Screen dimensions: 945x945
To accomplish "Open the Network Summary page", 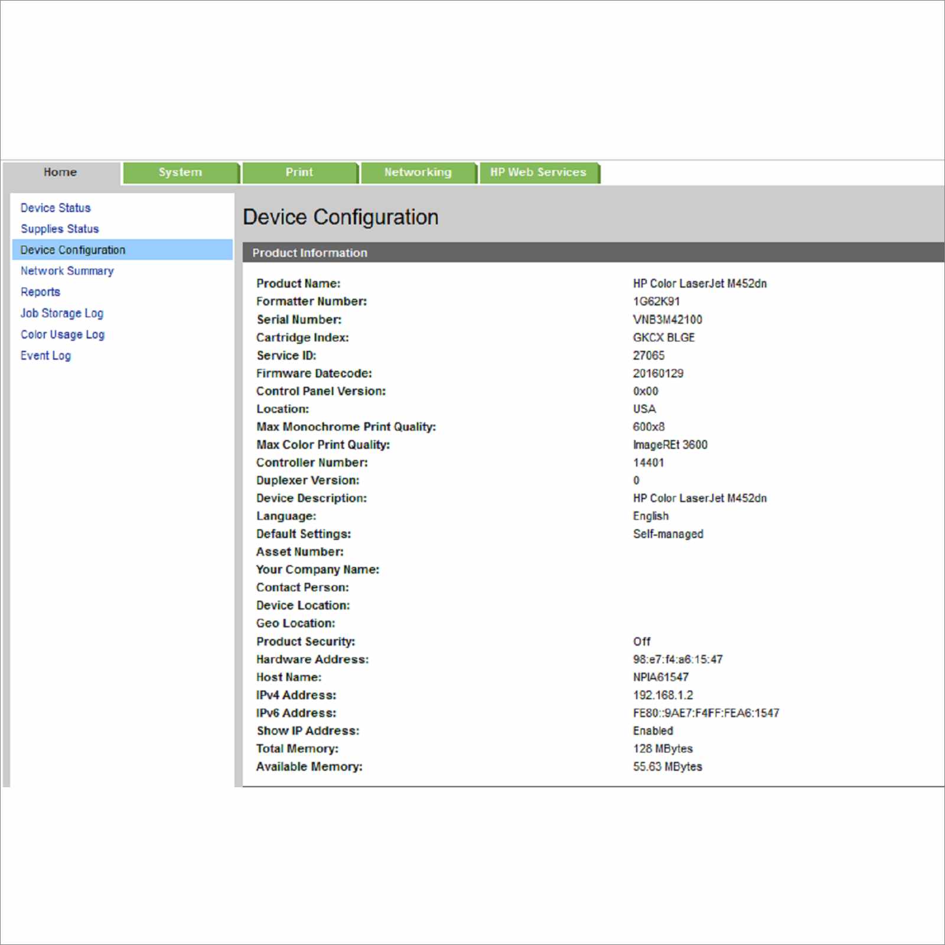I will coord(67,271).
